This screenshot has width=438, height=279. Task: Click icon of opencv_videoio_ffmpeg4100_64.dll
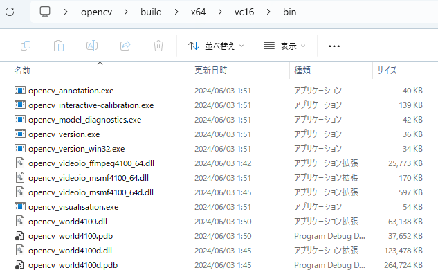(x=20, y=163)
